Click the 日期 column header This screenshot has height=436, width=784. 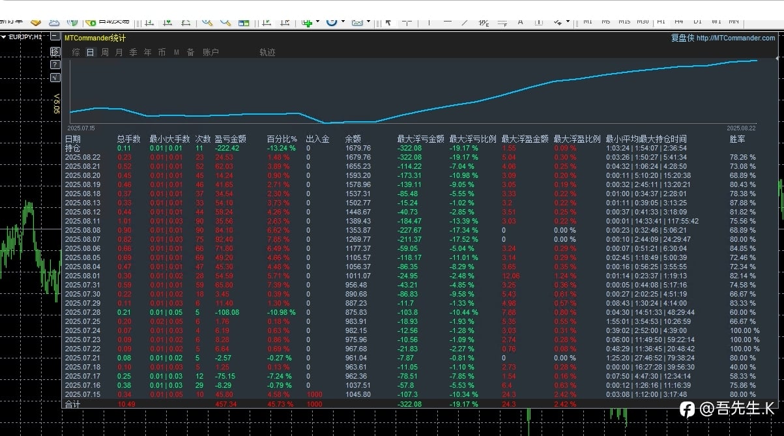(x=73, y=139)
